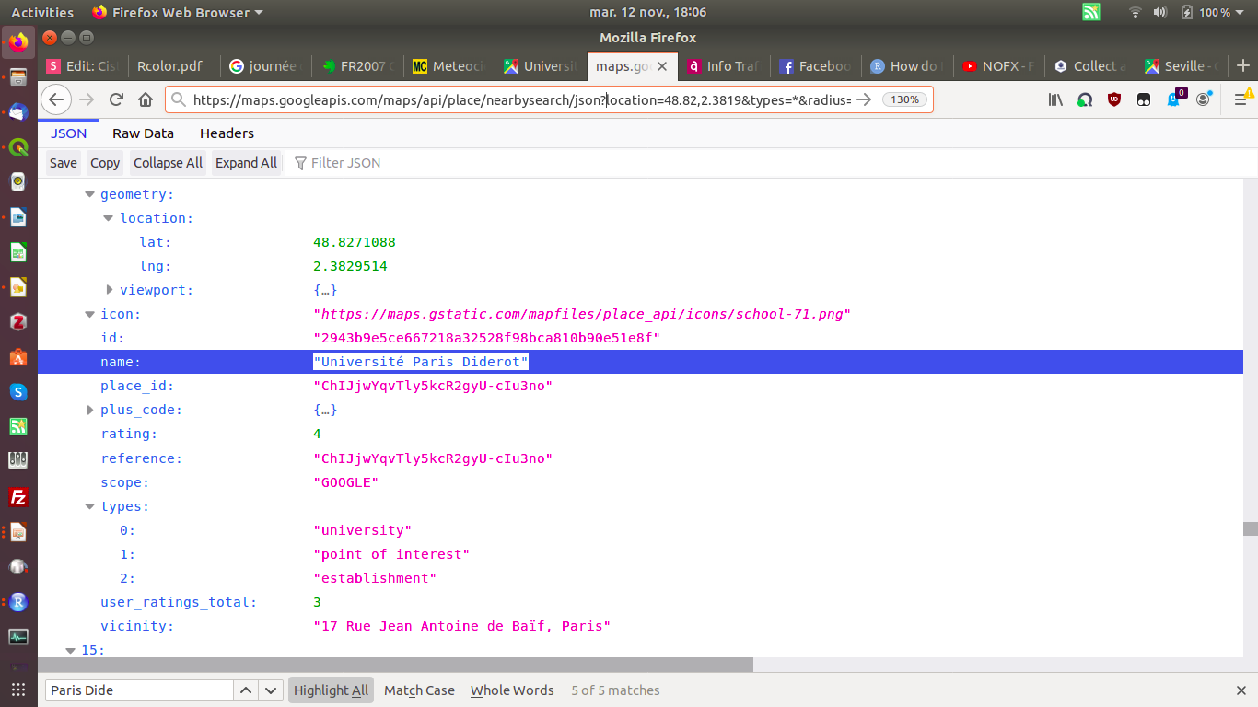The height and width of the screenshot is (707, 1258).
Task: Open Thunderbird mail from the dock
Action: coord(18,111)
